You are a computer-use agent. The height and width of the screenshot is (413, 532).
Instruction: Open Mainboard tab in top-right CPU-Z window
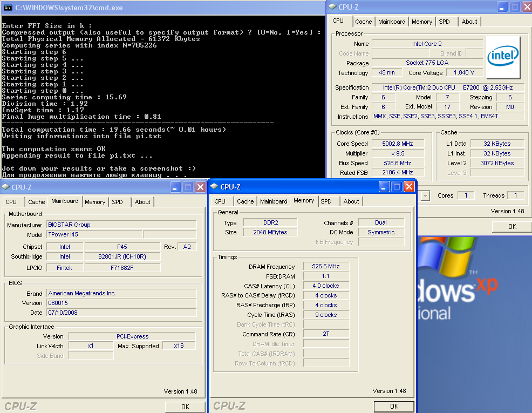392,22
